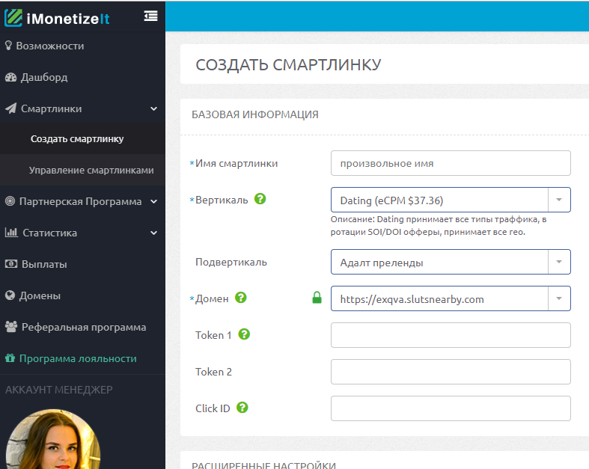
Task: Go to Управление смартлинками
Action: point(91,170)
